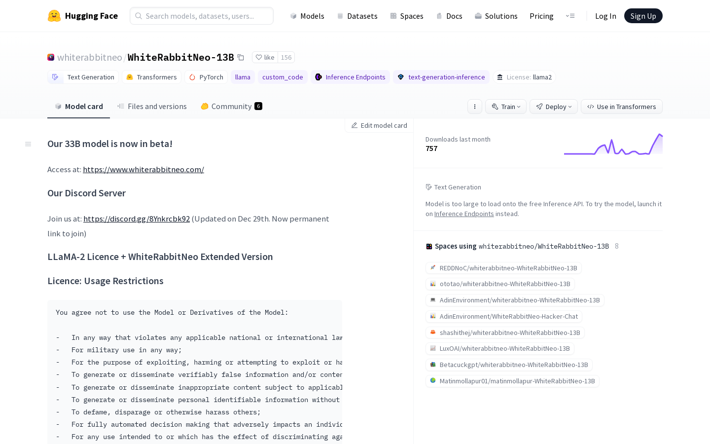710x444 pixels.
Task: Click the laptop icon of AdinEnvironment 13B space
Action: 433,300
